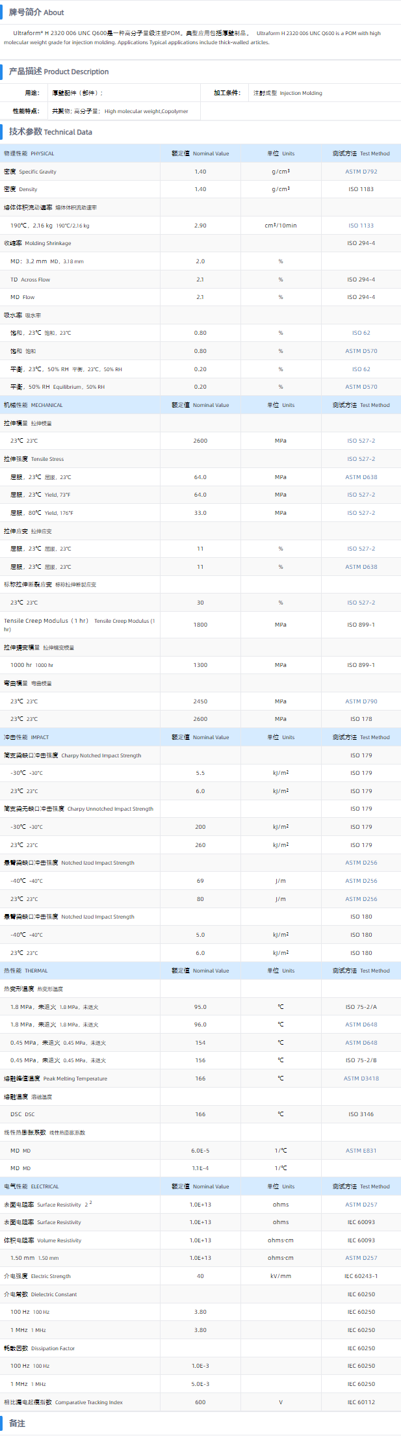This screenshot has height=1438, width=401.
Task: Select the 2.90 melt volume rate value
Action: coord(200,226)
